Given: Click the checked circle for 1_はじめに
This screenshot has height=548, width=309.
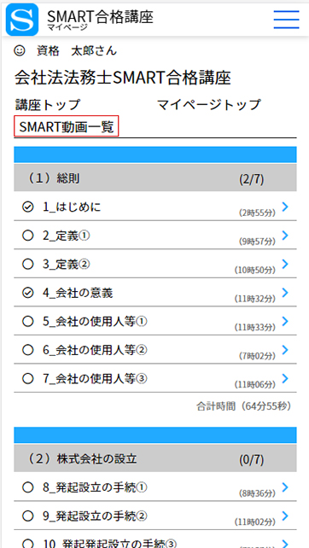Looking at the screenshot, I should point(27,207).
